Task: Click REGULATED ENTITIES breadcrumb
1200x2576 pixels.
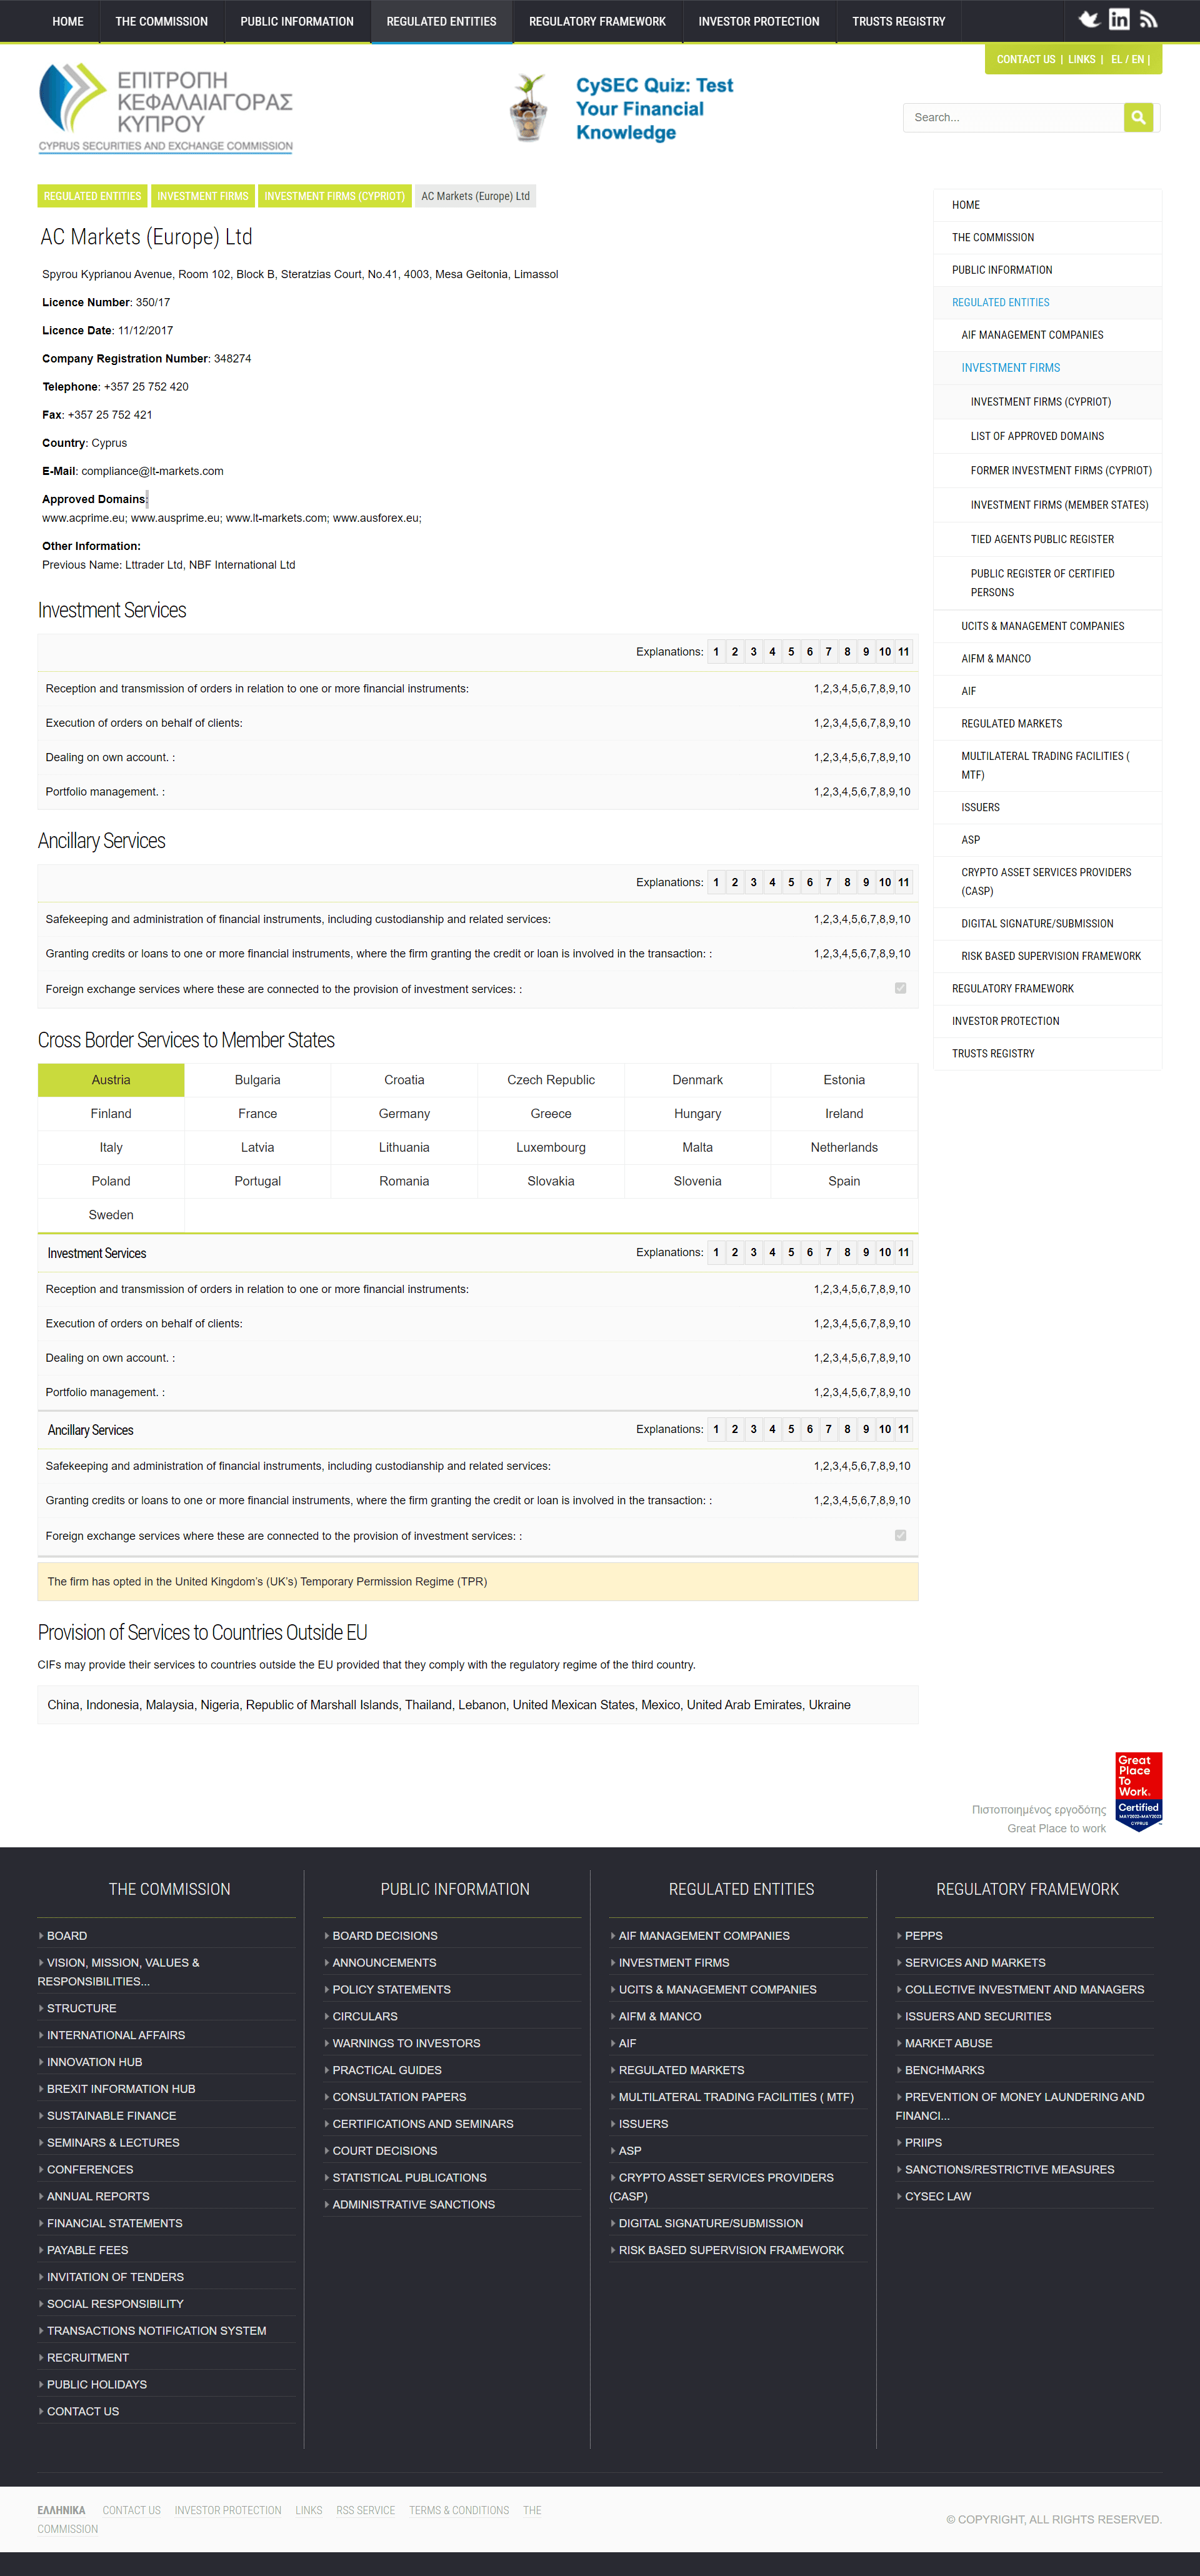Action: (x=92, y=196)
